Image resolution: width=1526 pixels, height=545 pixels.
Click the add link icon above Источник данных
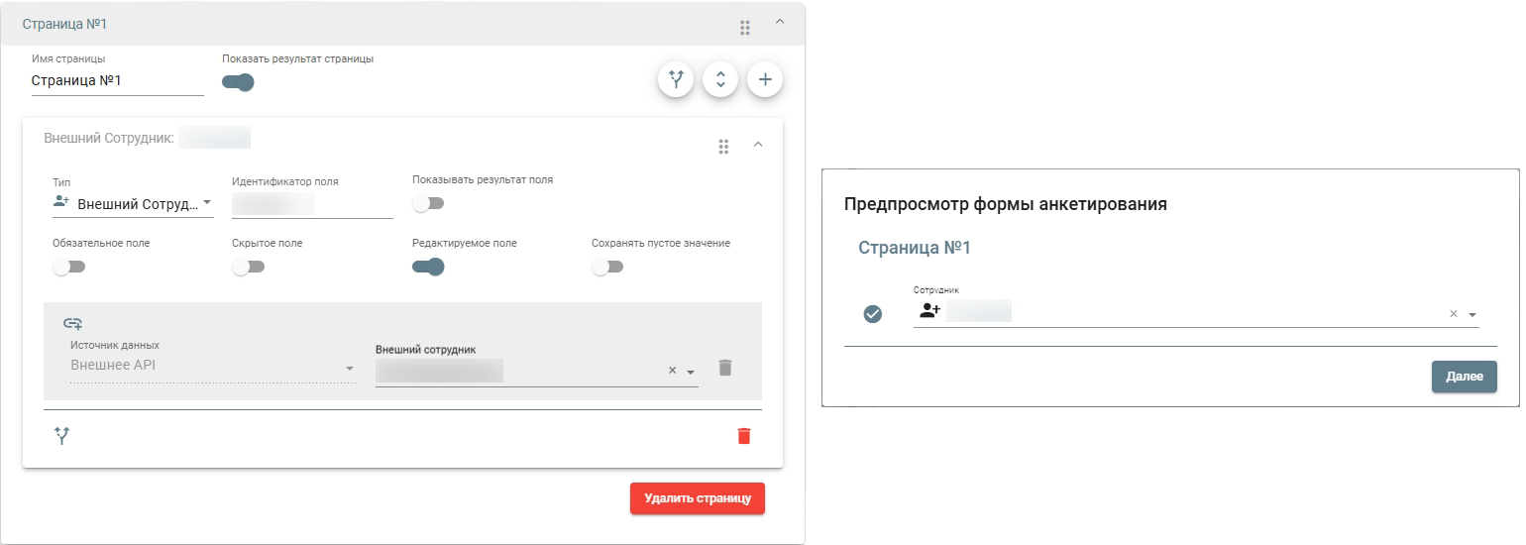click(x=72, y=323)
